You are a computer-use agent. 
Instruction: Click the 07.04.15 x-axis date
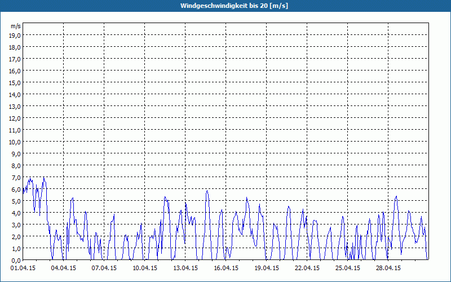pos(104,268)
